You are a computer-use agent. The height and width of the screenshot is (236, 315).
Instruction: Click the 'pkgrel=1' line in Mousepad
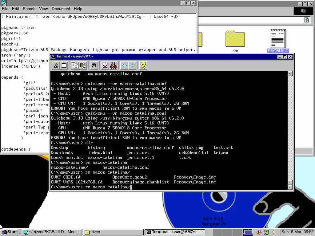11,38
